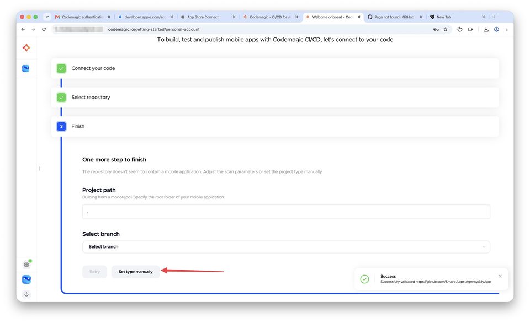Image resolution: width=530 pixels, height=323 pixels.
Task: Open the downloads icon in browser toolbar
Action: point(486,29)
